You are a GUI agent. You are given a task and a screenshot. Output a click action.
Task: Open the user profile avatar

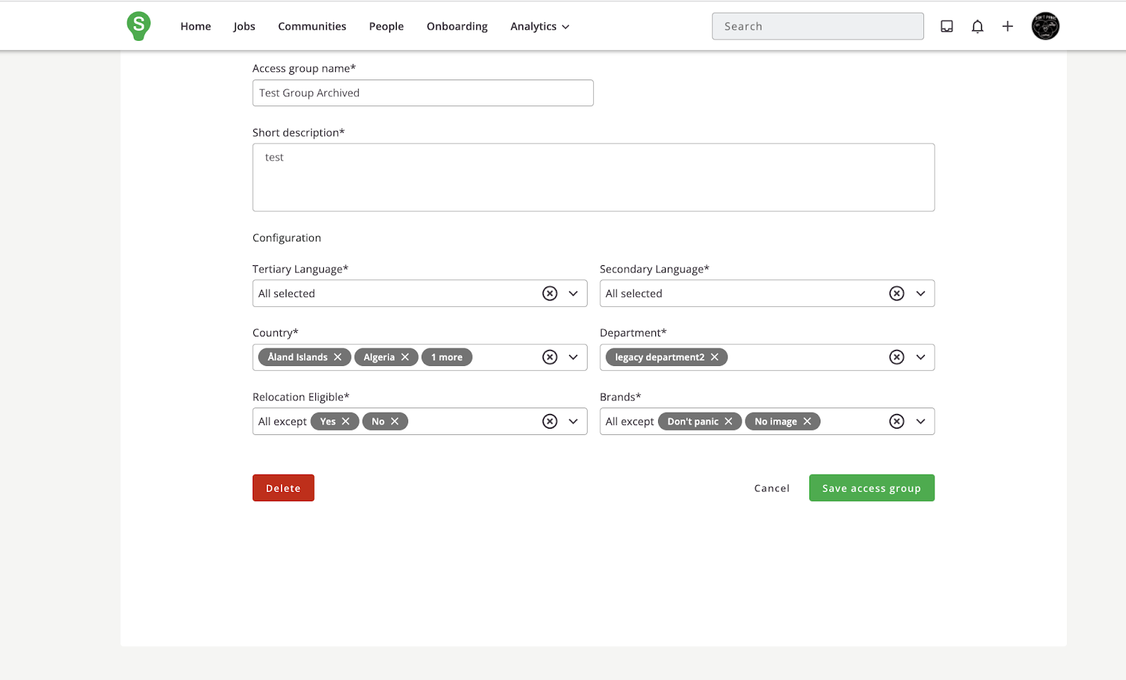pos(1045,26)
